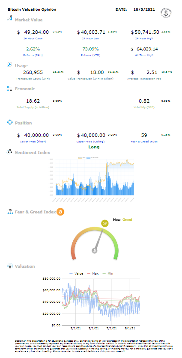Click the Returns (YTD) label
The image size is (182, 358).
(x=90, y=55)
